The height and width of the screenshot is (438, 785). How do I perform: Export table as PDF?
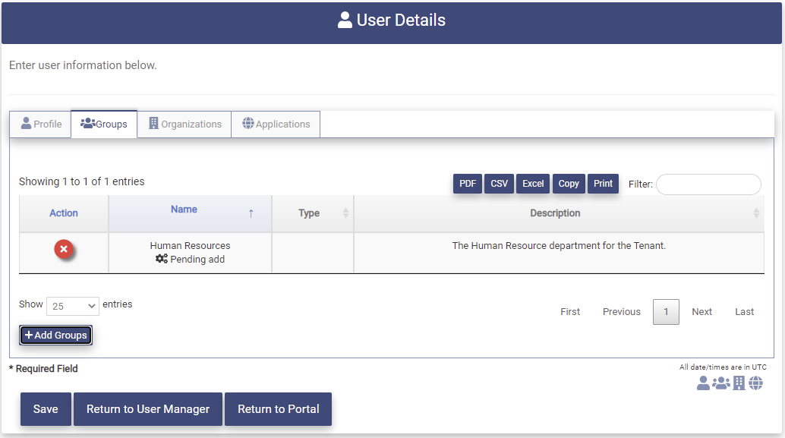(x=468, y=184)
